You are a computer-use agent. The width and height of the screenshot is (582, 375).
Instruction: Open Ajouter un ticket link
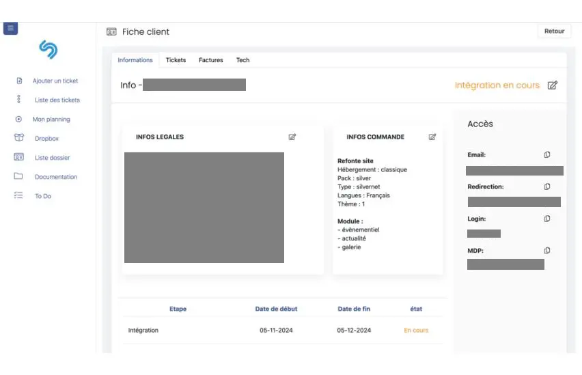pos(55,81)
